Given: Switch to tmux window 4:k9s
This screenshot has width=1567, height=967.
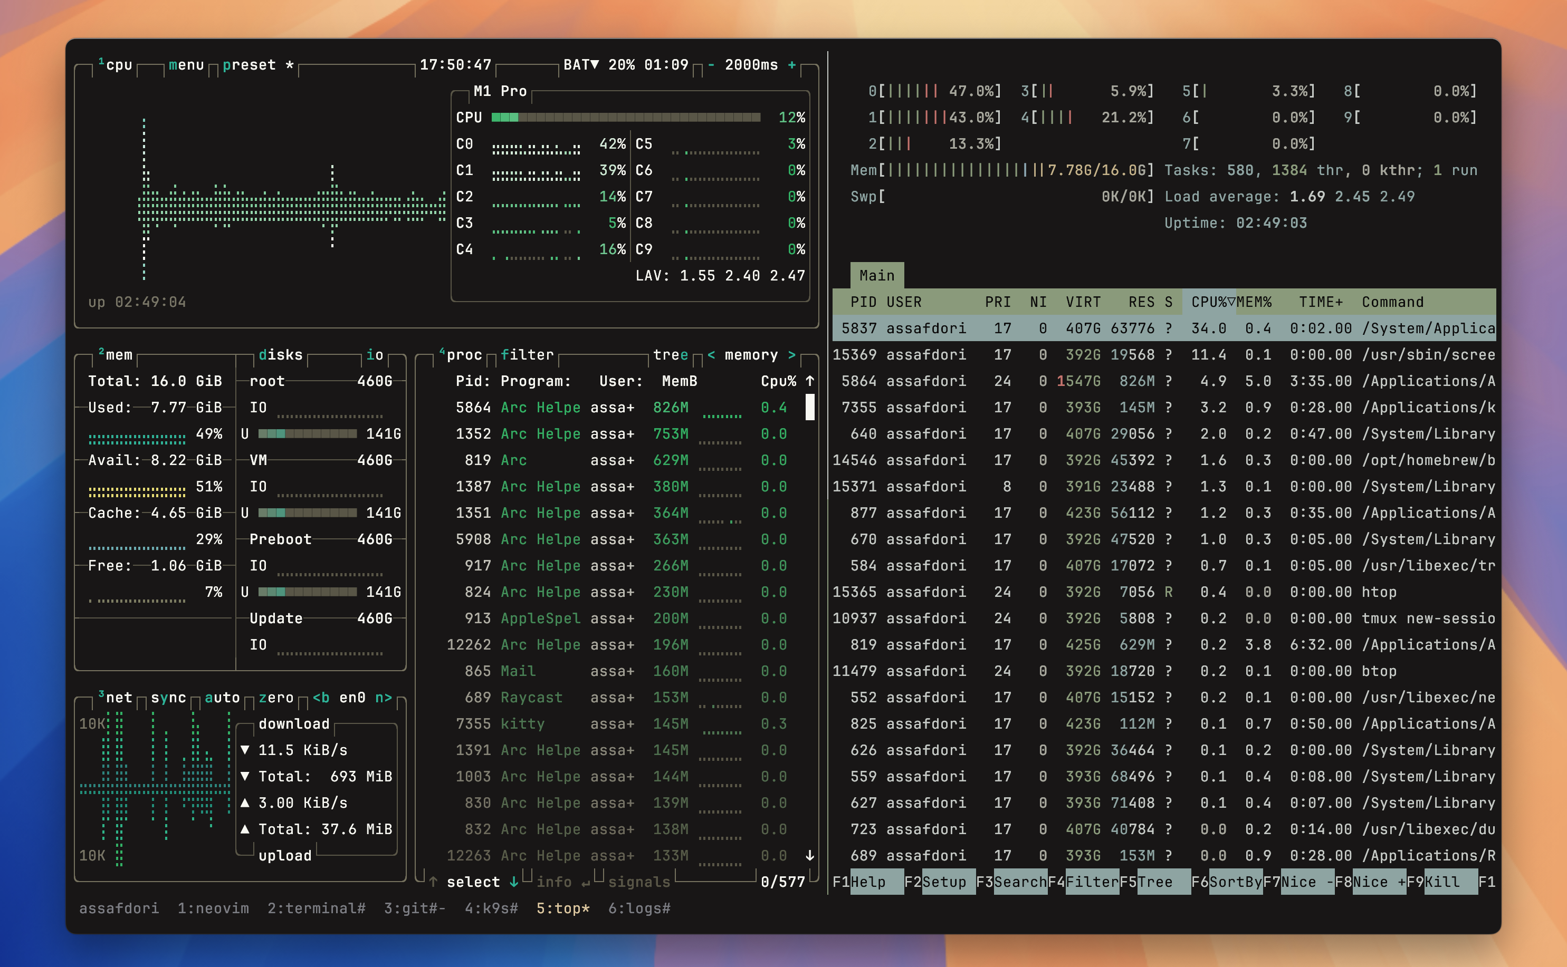Looking at the screenshot, I should [x=491, y=909].
